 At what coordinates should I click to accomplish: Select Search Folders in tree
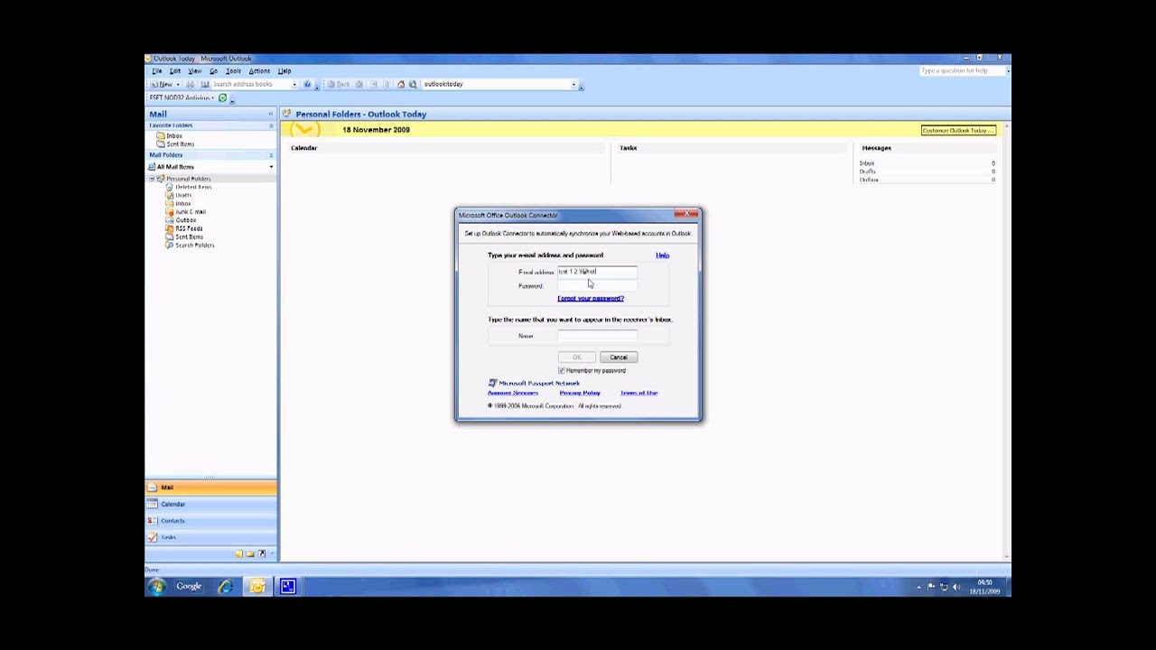tap(195, 246)
